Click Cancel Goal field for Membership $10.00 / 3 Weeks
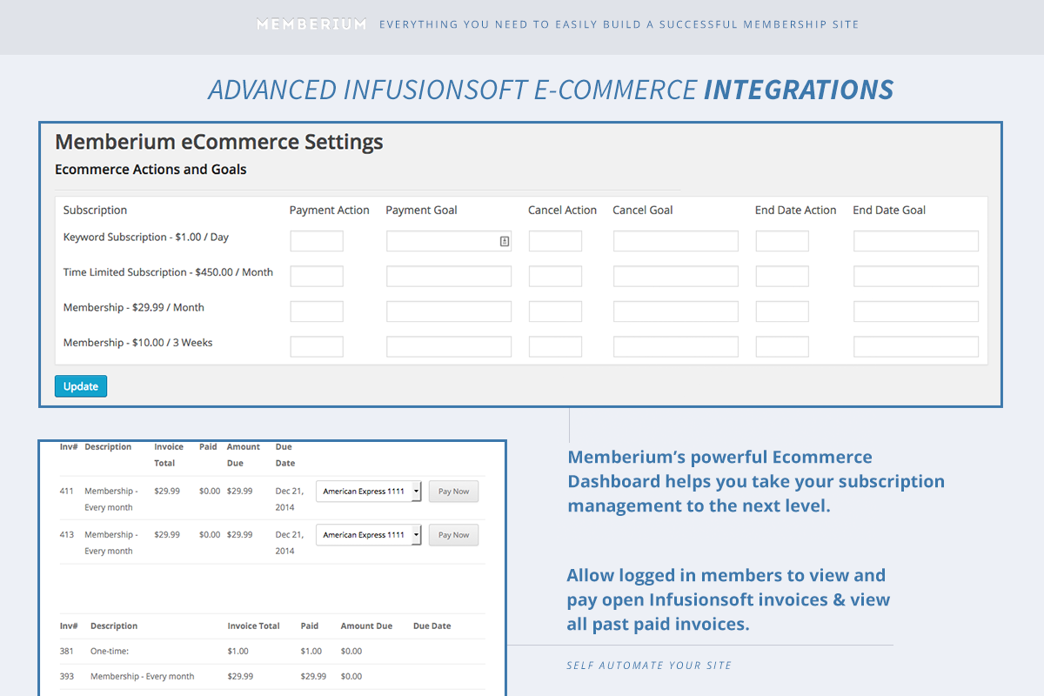 click(676, 346)
